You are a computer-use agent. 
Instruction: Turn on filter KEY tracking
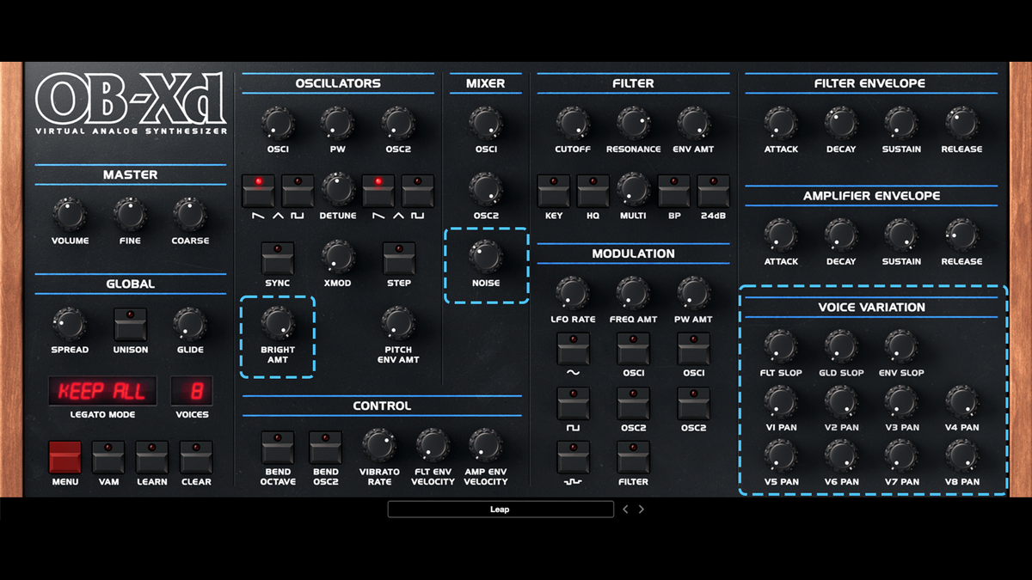[554, 190]
